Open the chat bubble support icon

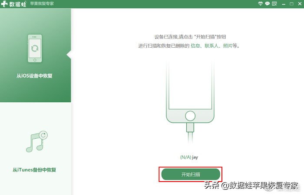pyautogui.click(x=268, y=3)
